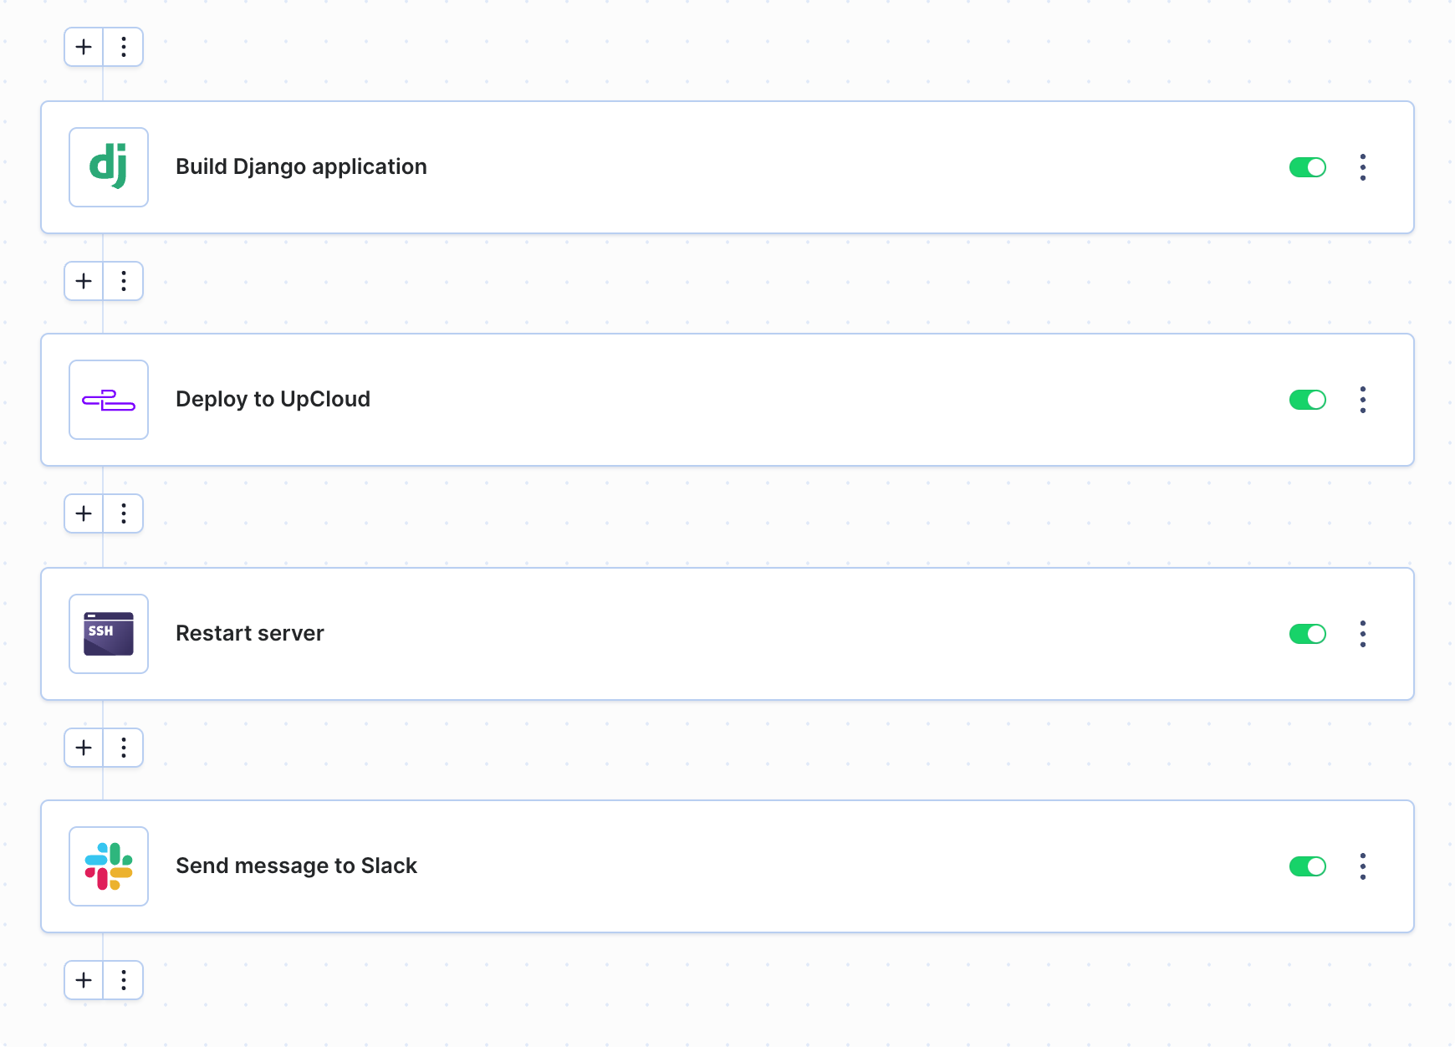
Task: Open the Send message to Slack action
Action: (x=727, y=866)
